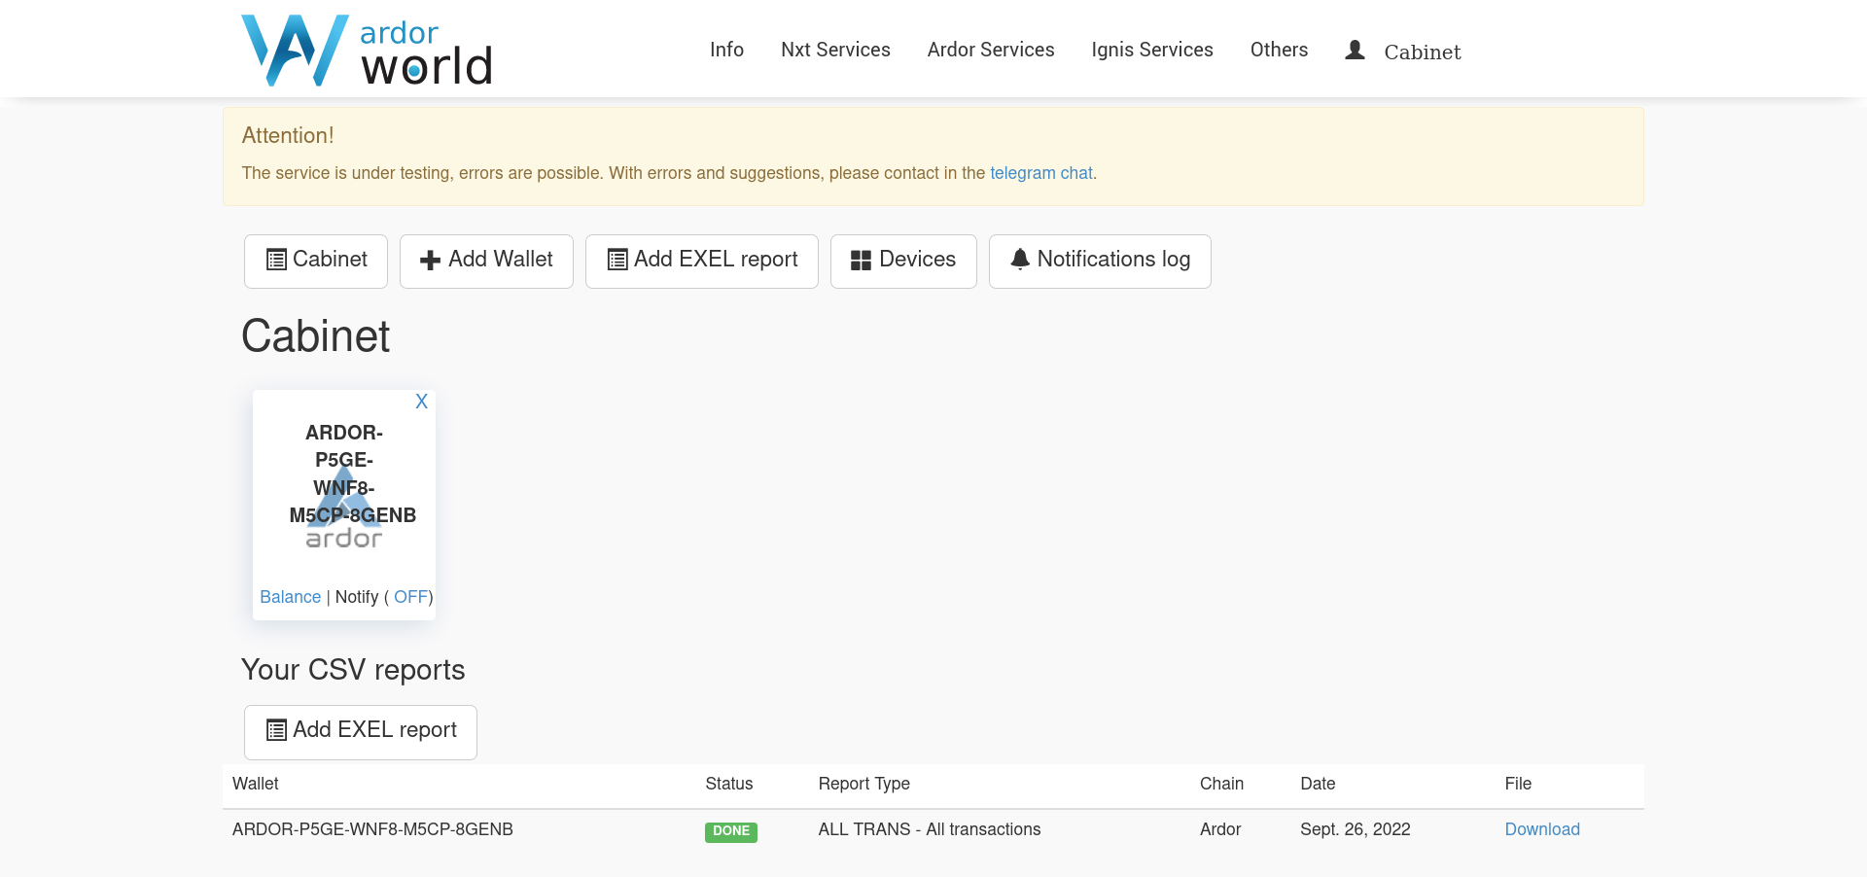1867x877 pixels.
Task: Click the 'Attention!' alert heading
Action: tap(288, 135)
